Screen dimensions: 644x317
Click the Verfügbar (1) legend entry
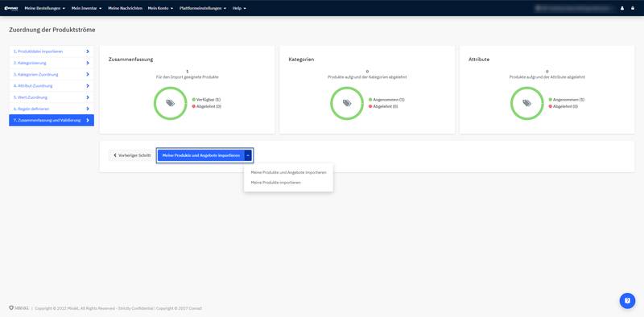tap(207, 100)
